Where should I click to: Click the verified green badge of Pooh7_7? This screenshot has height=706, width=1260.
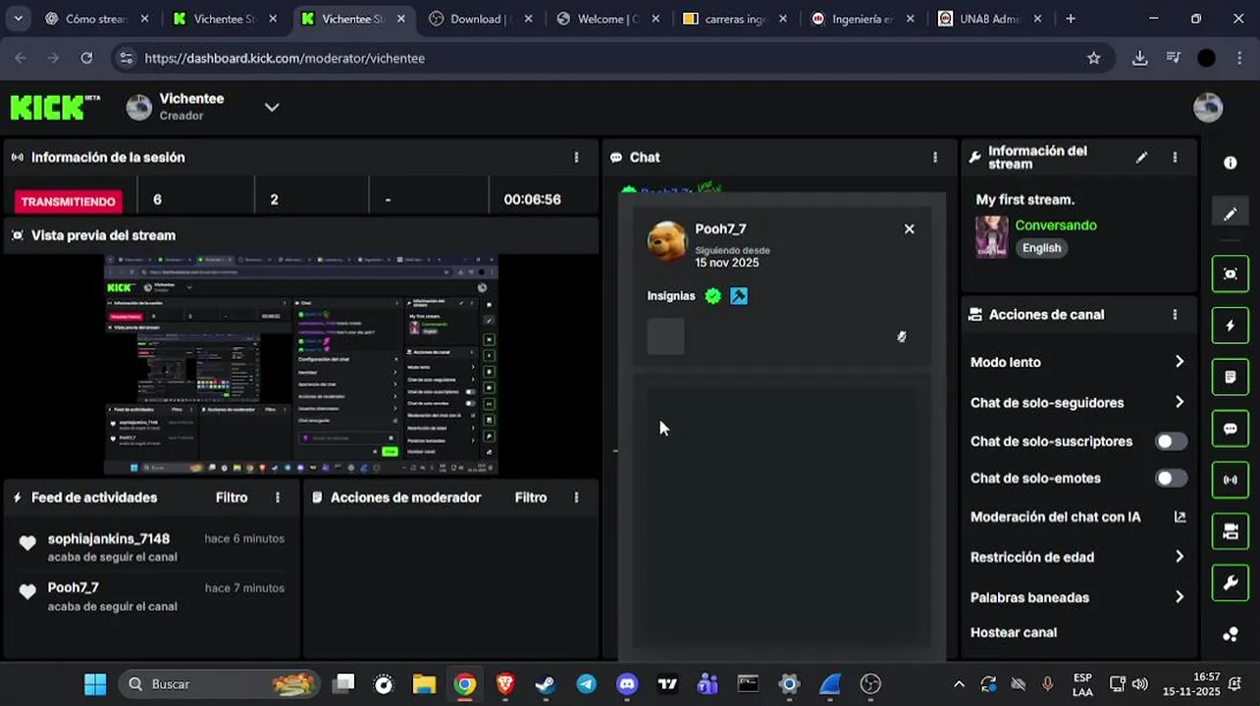[713, 295]
